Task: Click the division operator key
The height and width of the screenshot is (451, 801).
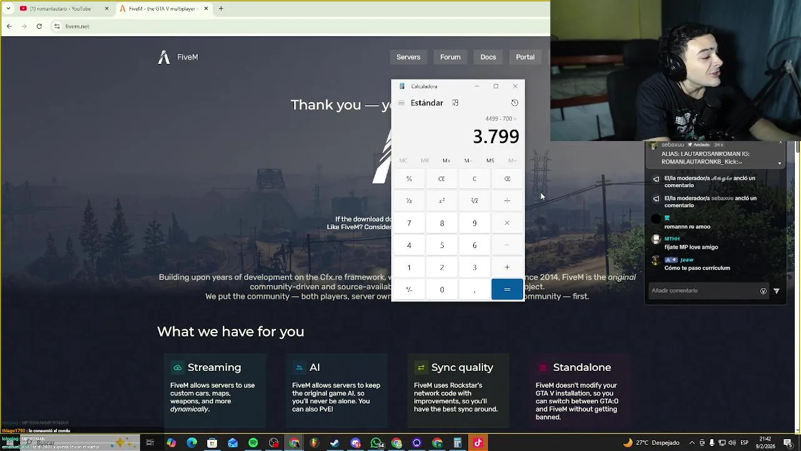Action: [507, 200]
